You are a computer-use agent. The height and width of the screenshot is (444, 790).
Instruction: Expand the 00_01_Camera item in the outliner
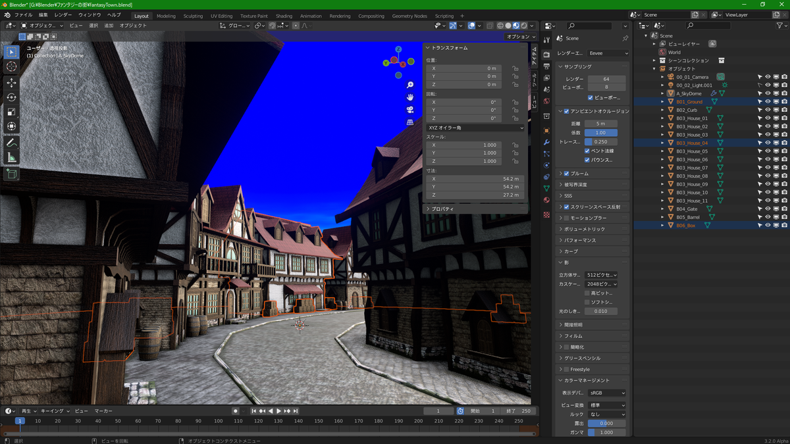coord(662,76)
